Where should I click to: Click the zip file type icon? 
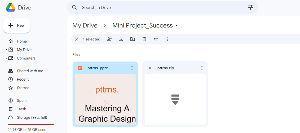[x=150, y=68]
